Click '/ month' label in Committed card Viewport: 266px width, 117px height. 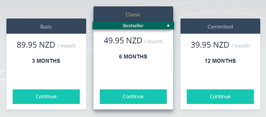click(241, 46)
